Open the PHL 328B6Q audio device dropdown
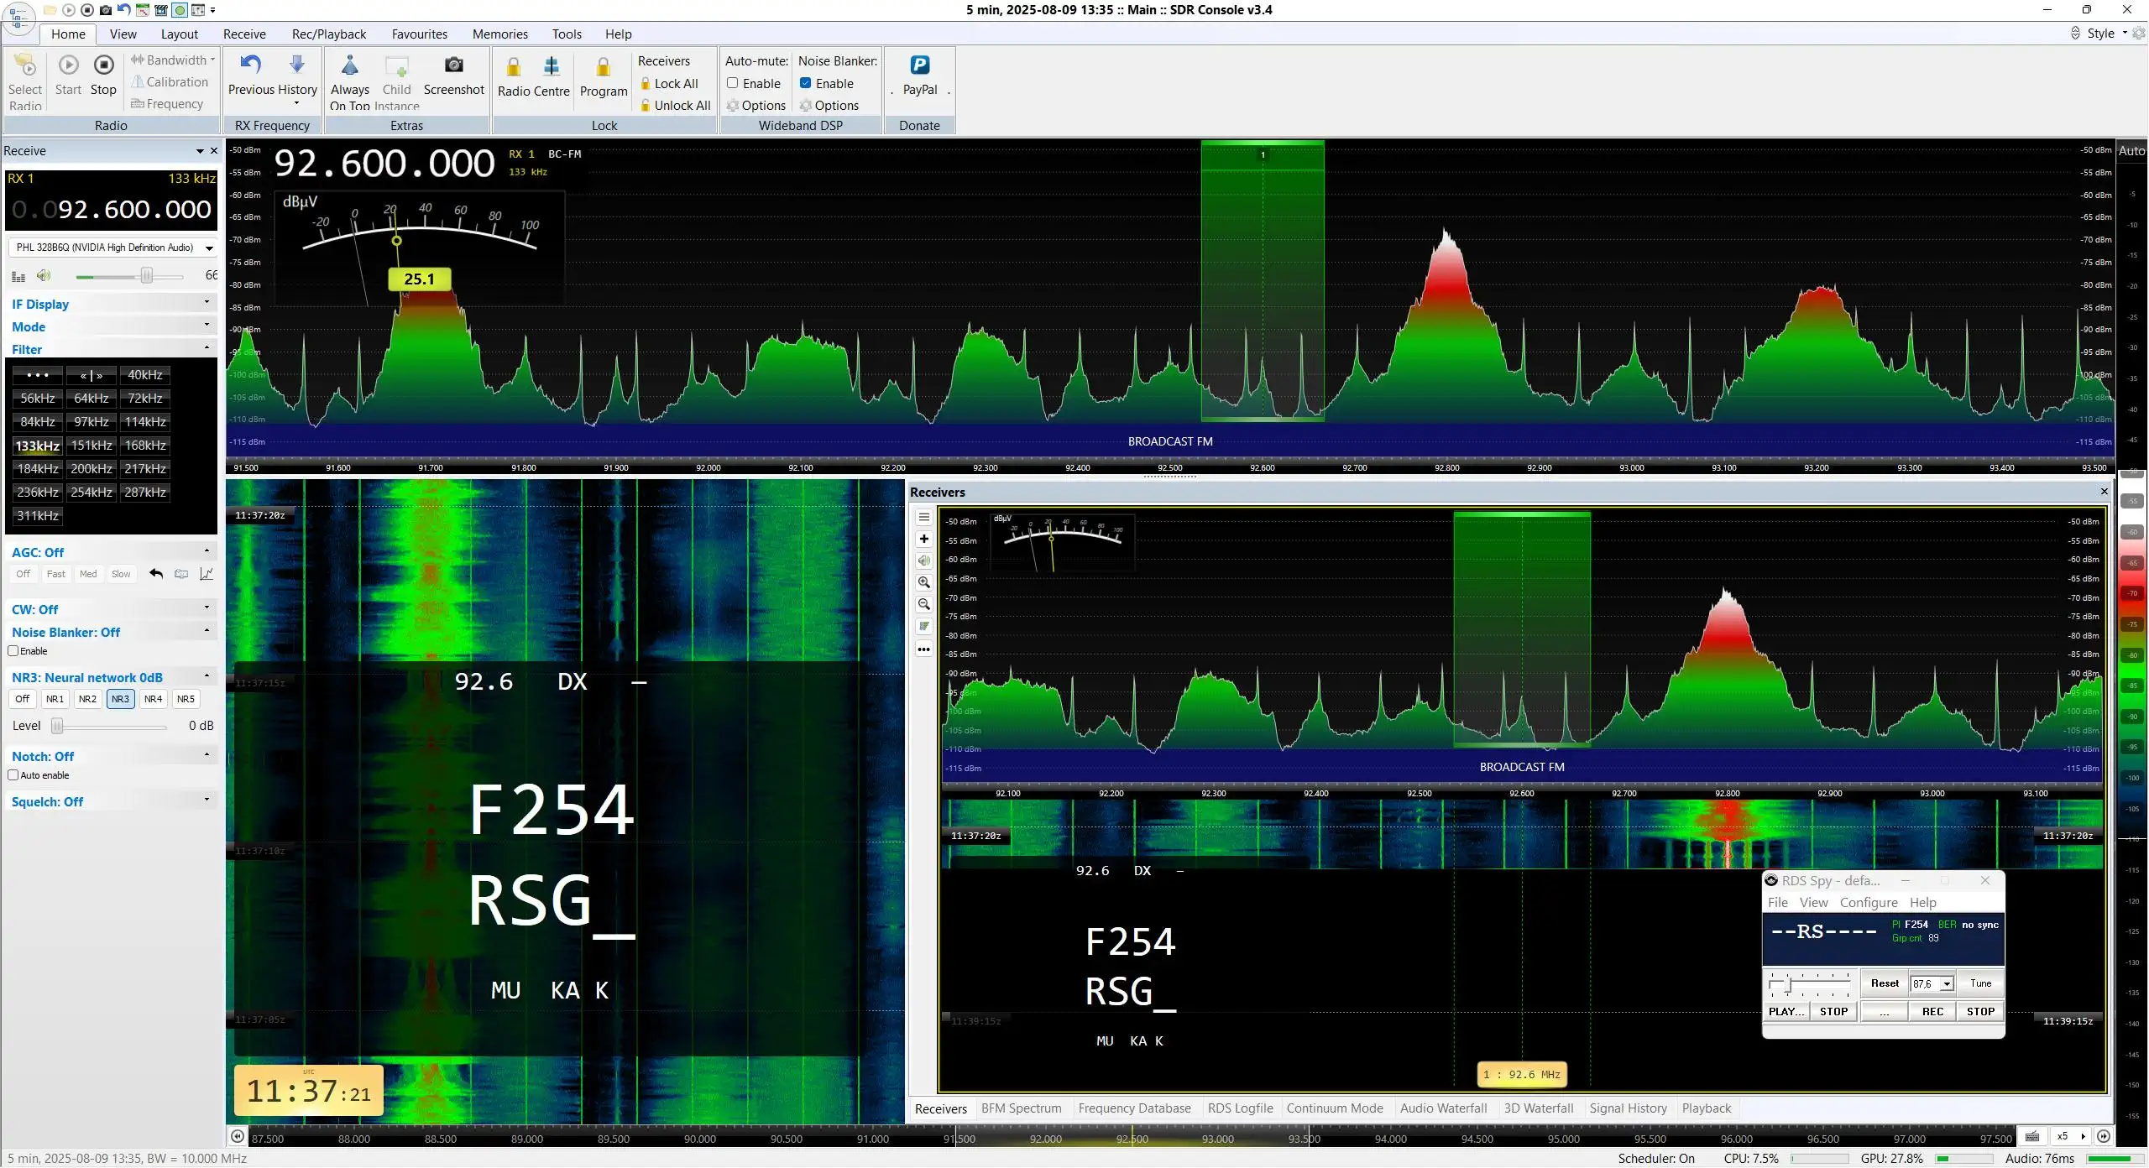The width and height of the screenshot is (2149, 1168). (x=112, y=248)
